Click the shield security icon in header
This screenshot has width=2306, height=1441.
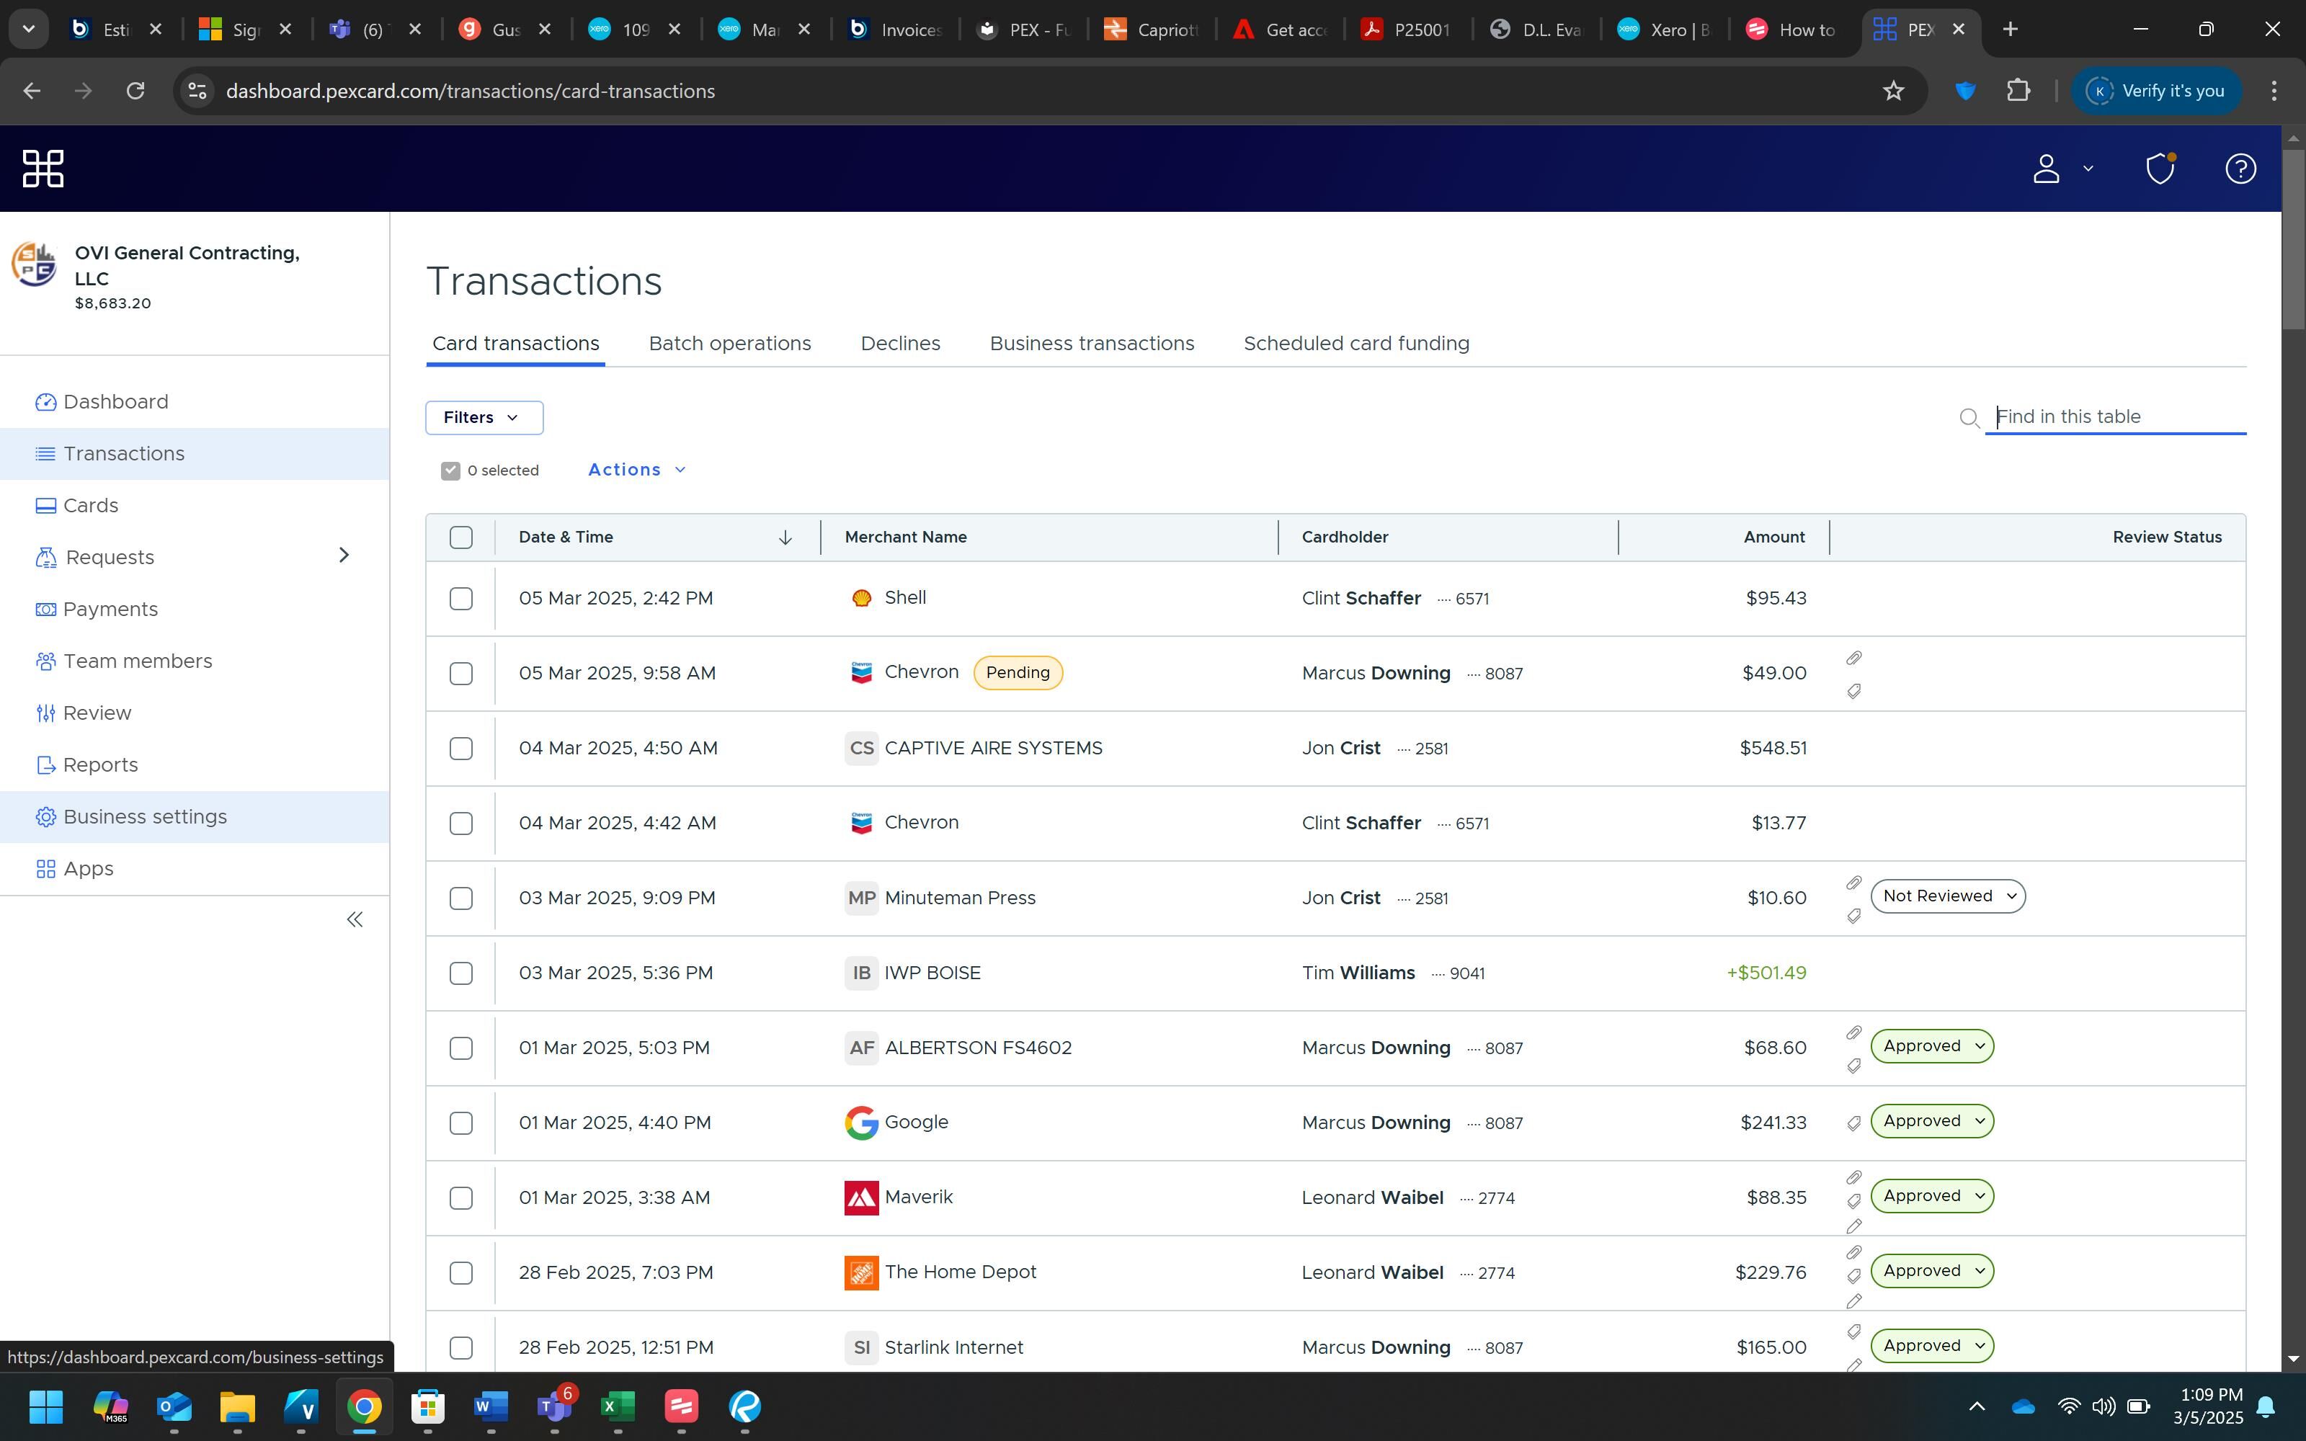click(2159, 169)
